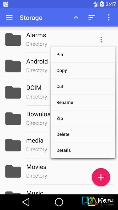Screen dimensions: 118x210
Task: Open the Android directory entry
Action: click(25, 66)
